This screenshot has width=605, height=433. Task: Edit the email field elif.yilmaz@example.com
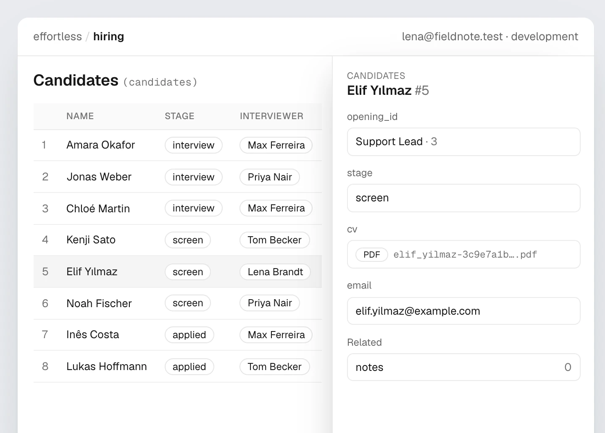pos(463,311)
